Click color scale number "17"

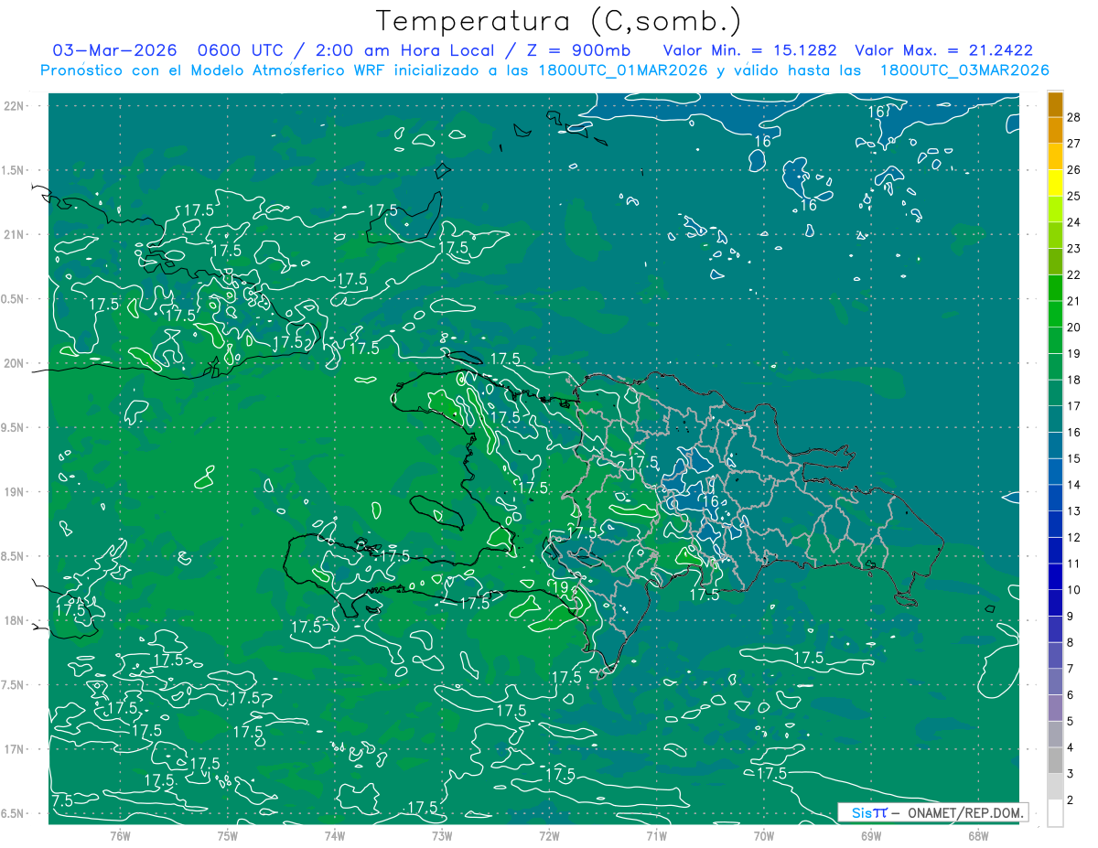(1074, 406)
